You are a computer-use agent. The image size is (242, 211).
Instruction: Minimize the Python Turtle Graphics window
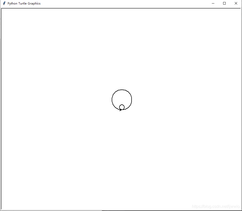[x=213, y=3]
